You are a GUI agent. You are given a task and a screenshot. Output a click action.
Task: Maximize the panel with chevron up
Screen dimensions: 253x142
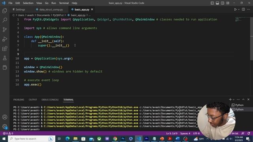(244, 99)
